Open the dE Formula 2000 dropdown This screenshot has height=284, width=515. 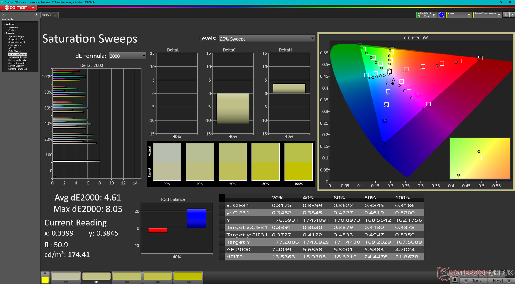click(127, 56)
